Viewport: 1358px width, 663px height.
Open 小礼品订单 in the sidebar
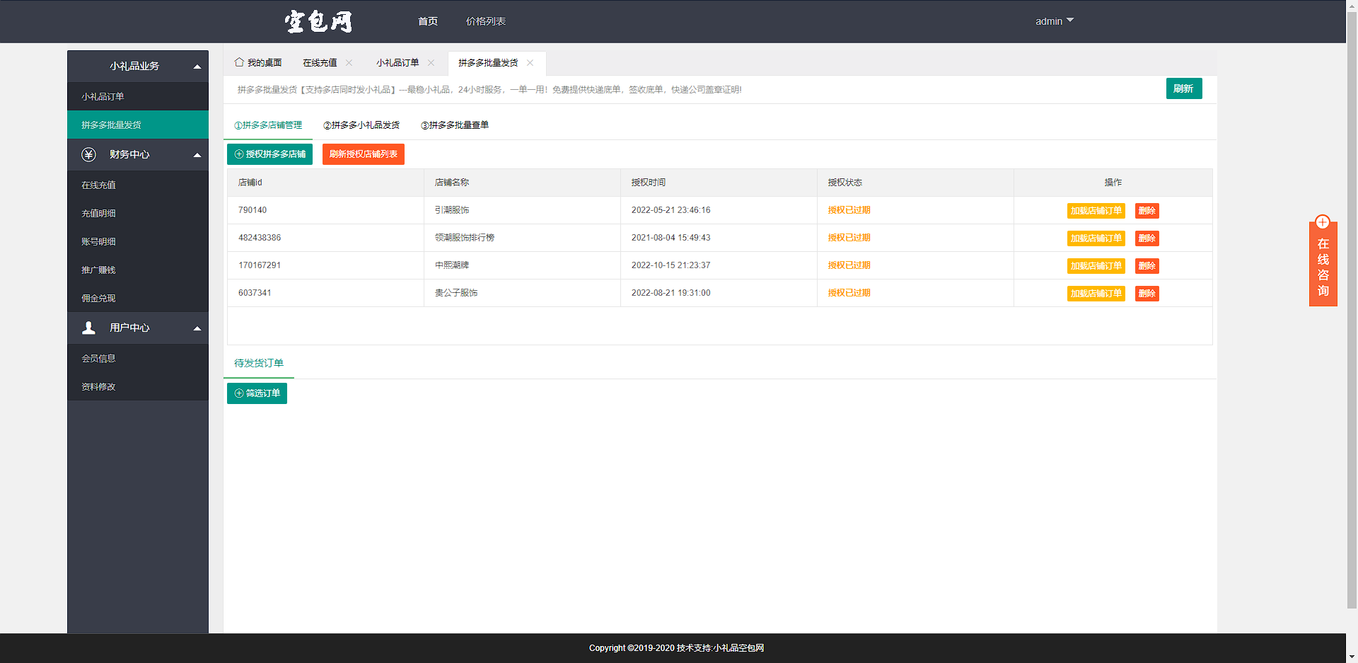(138, 96)
